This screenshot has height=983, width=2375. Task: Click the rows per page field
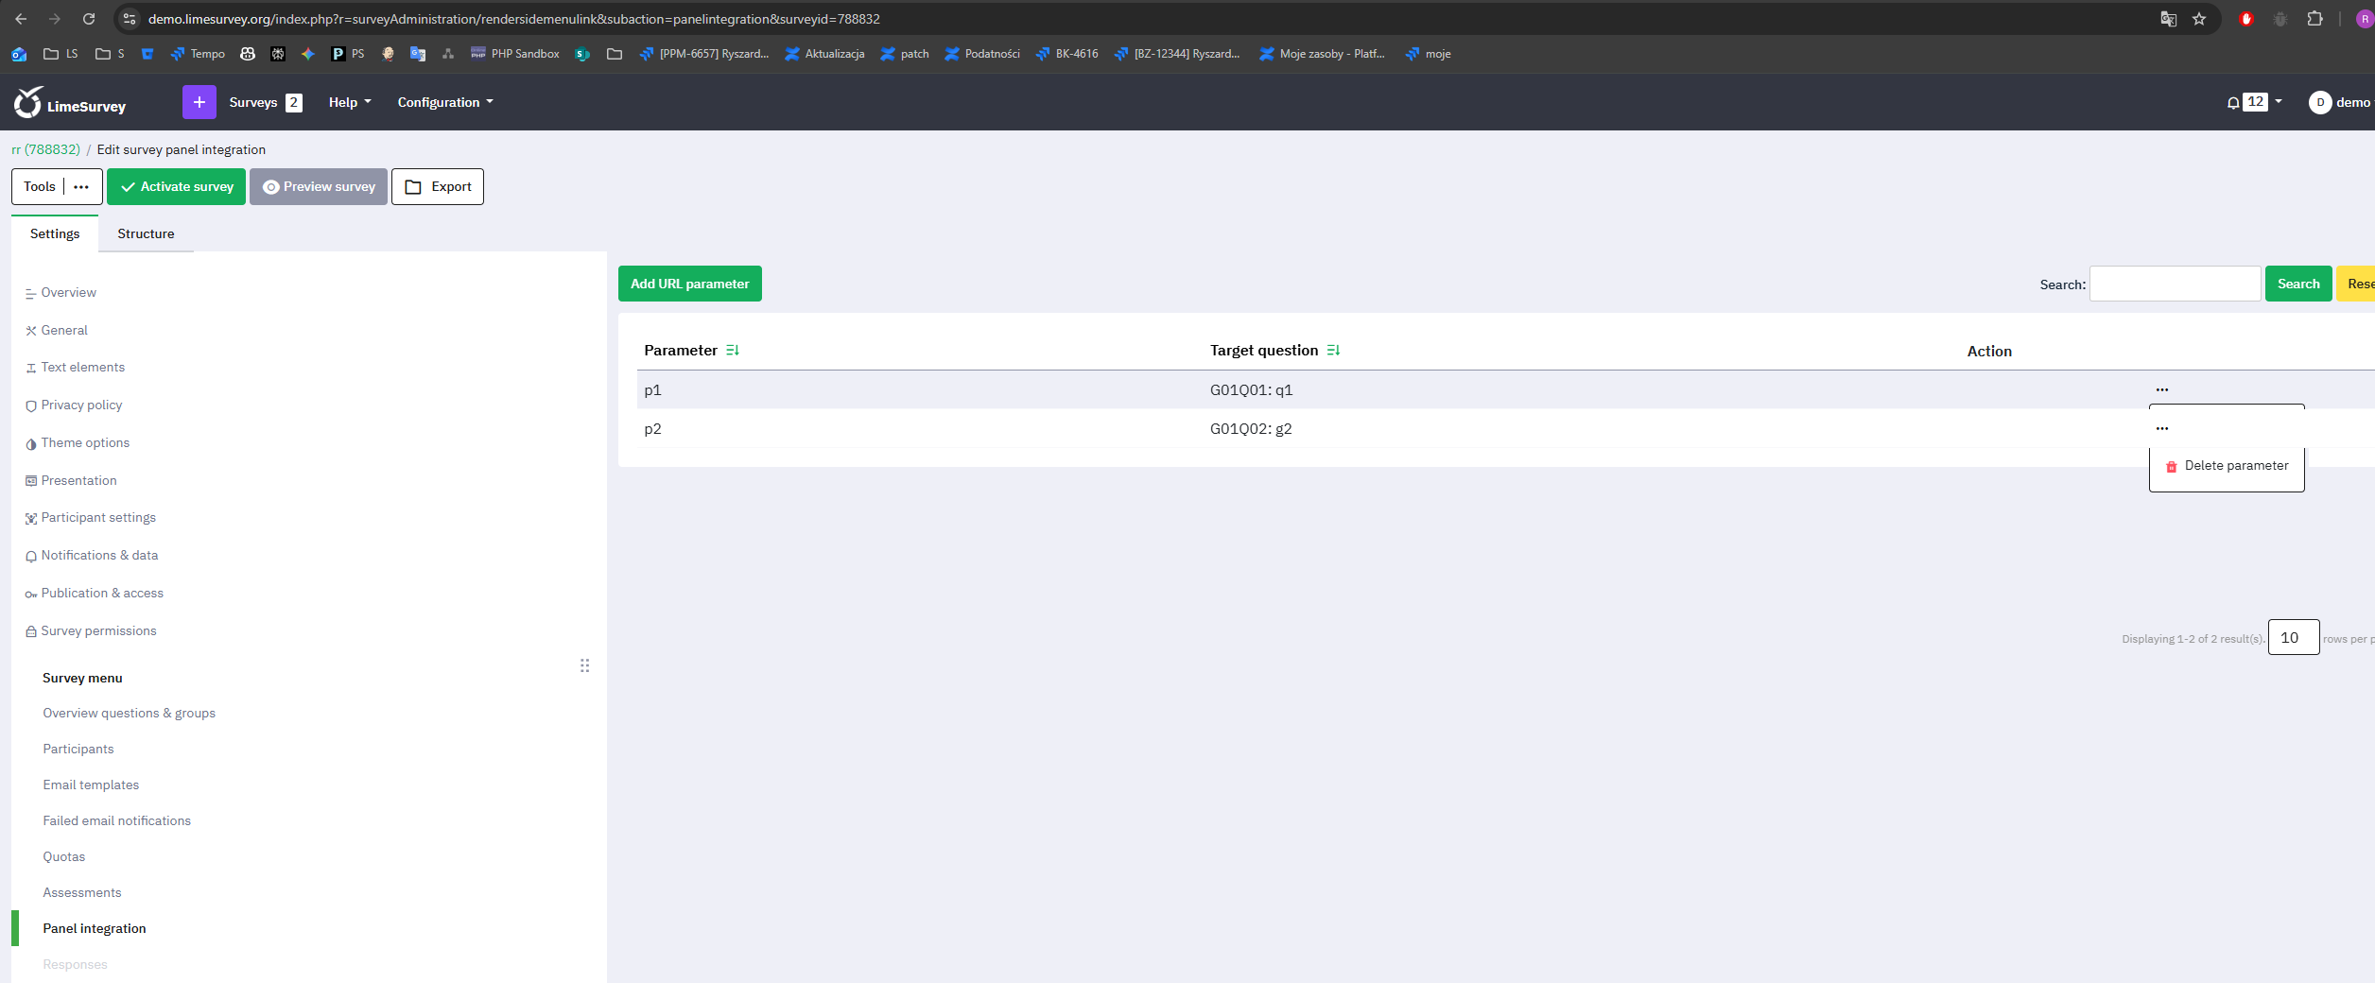pos(2293,638)
